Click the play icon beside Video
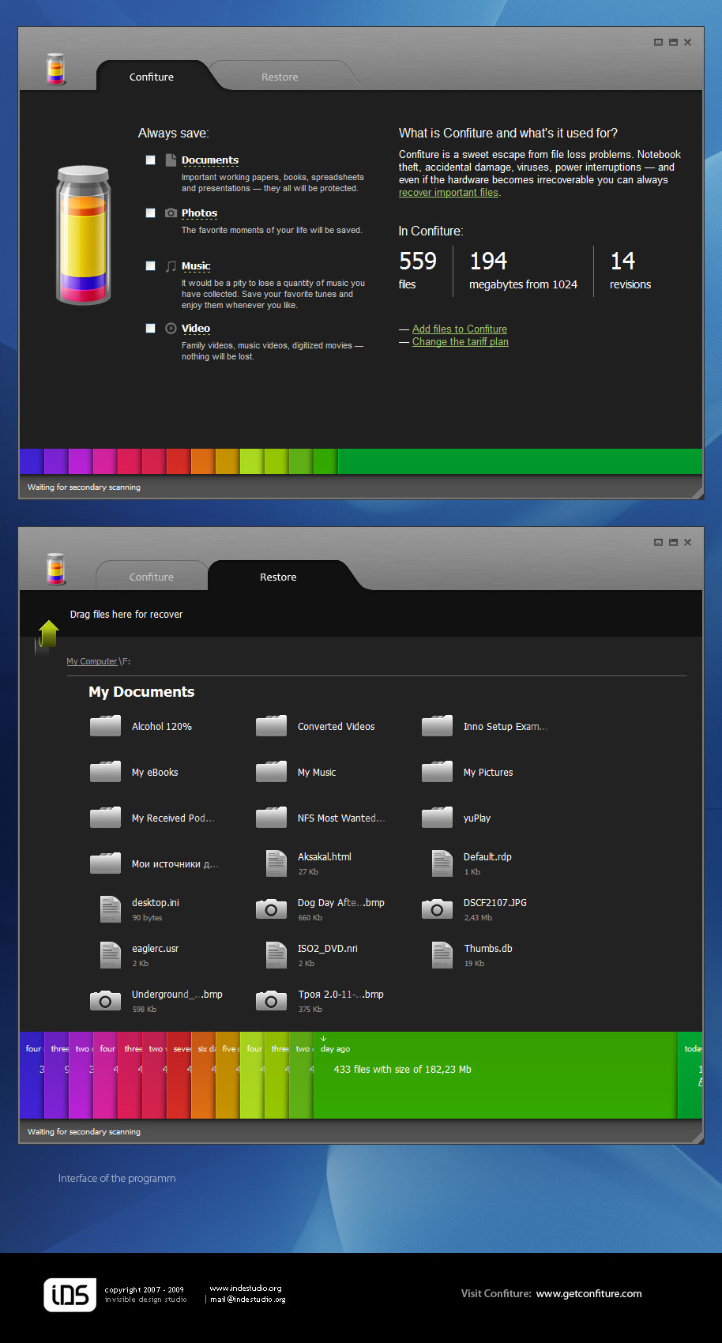The image size is (722, 1343). [x=171, y=328]
